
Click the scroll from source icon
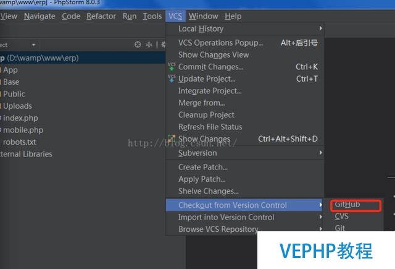[138, 45]
